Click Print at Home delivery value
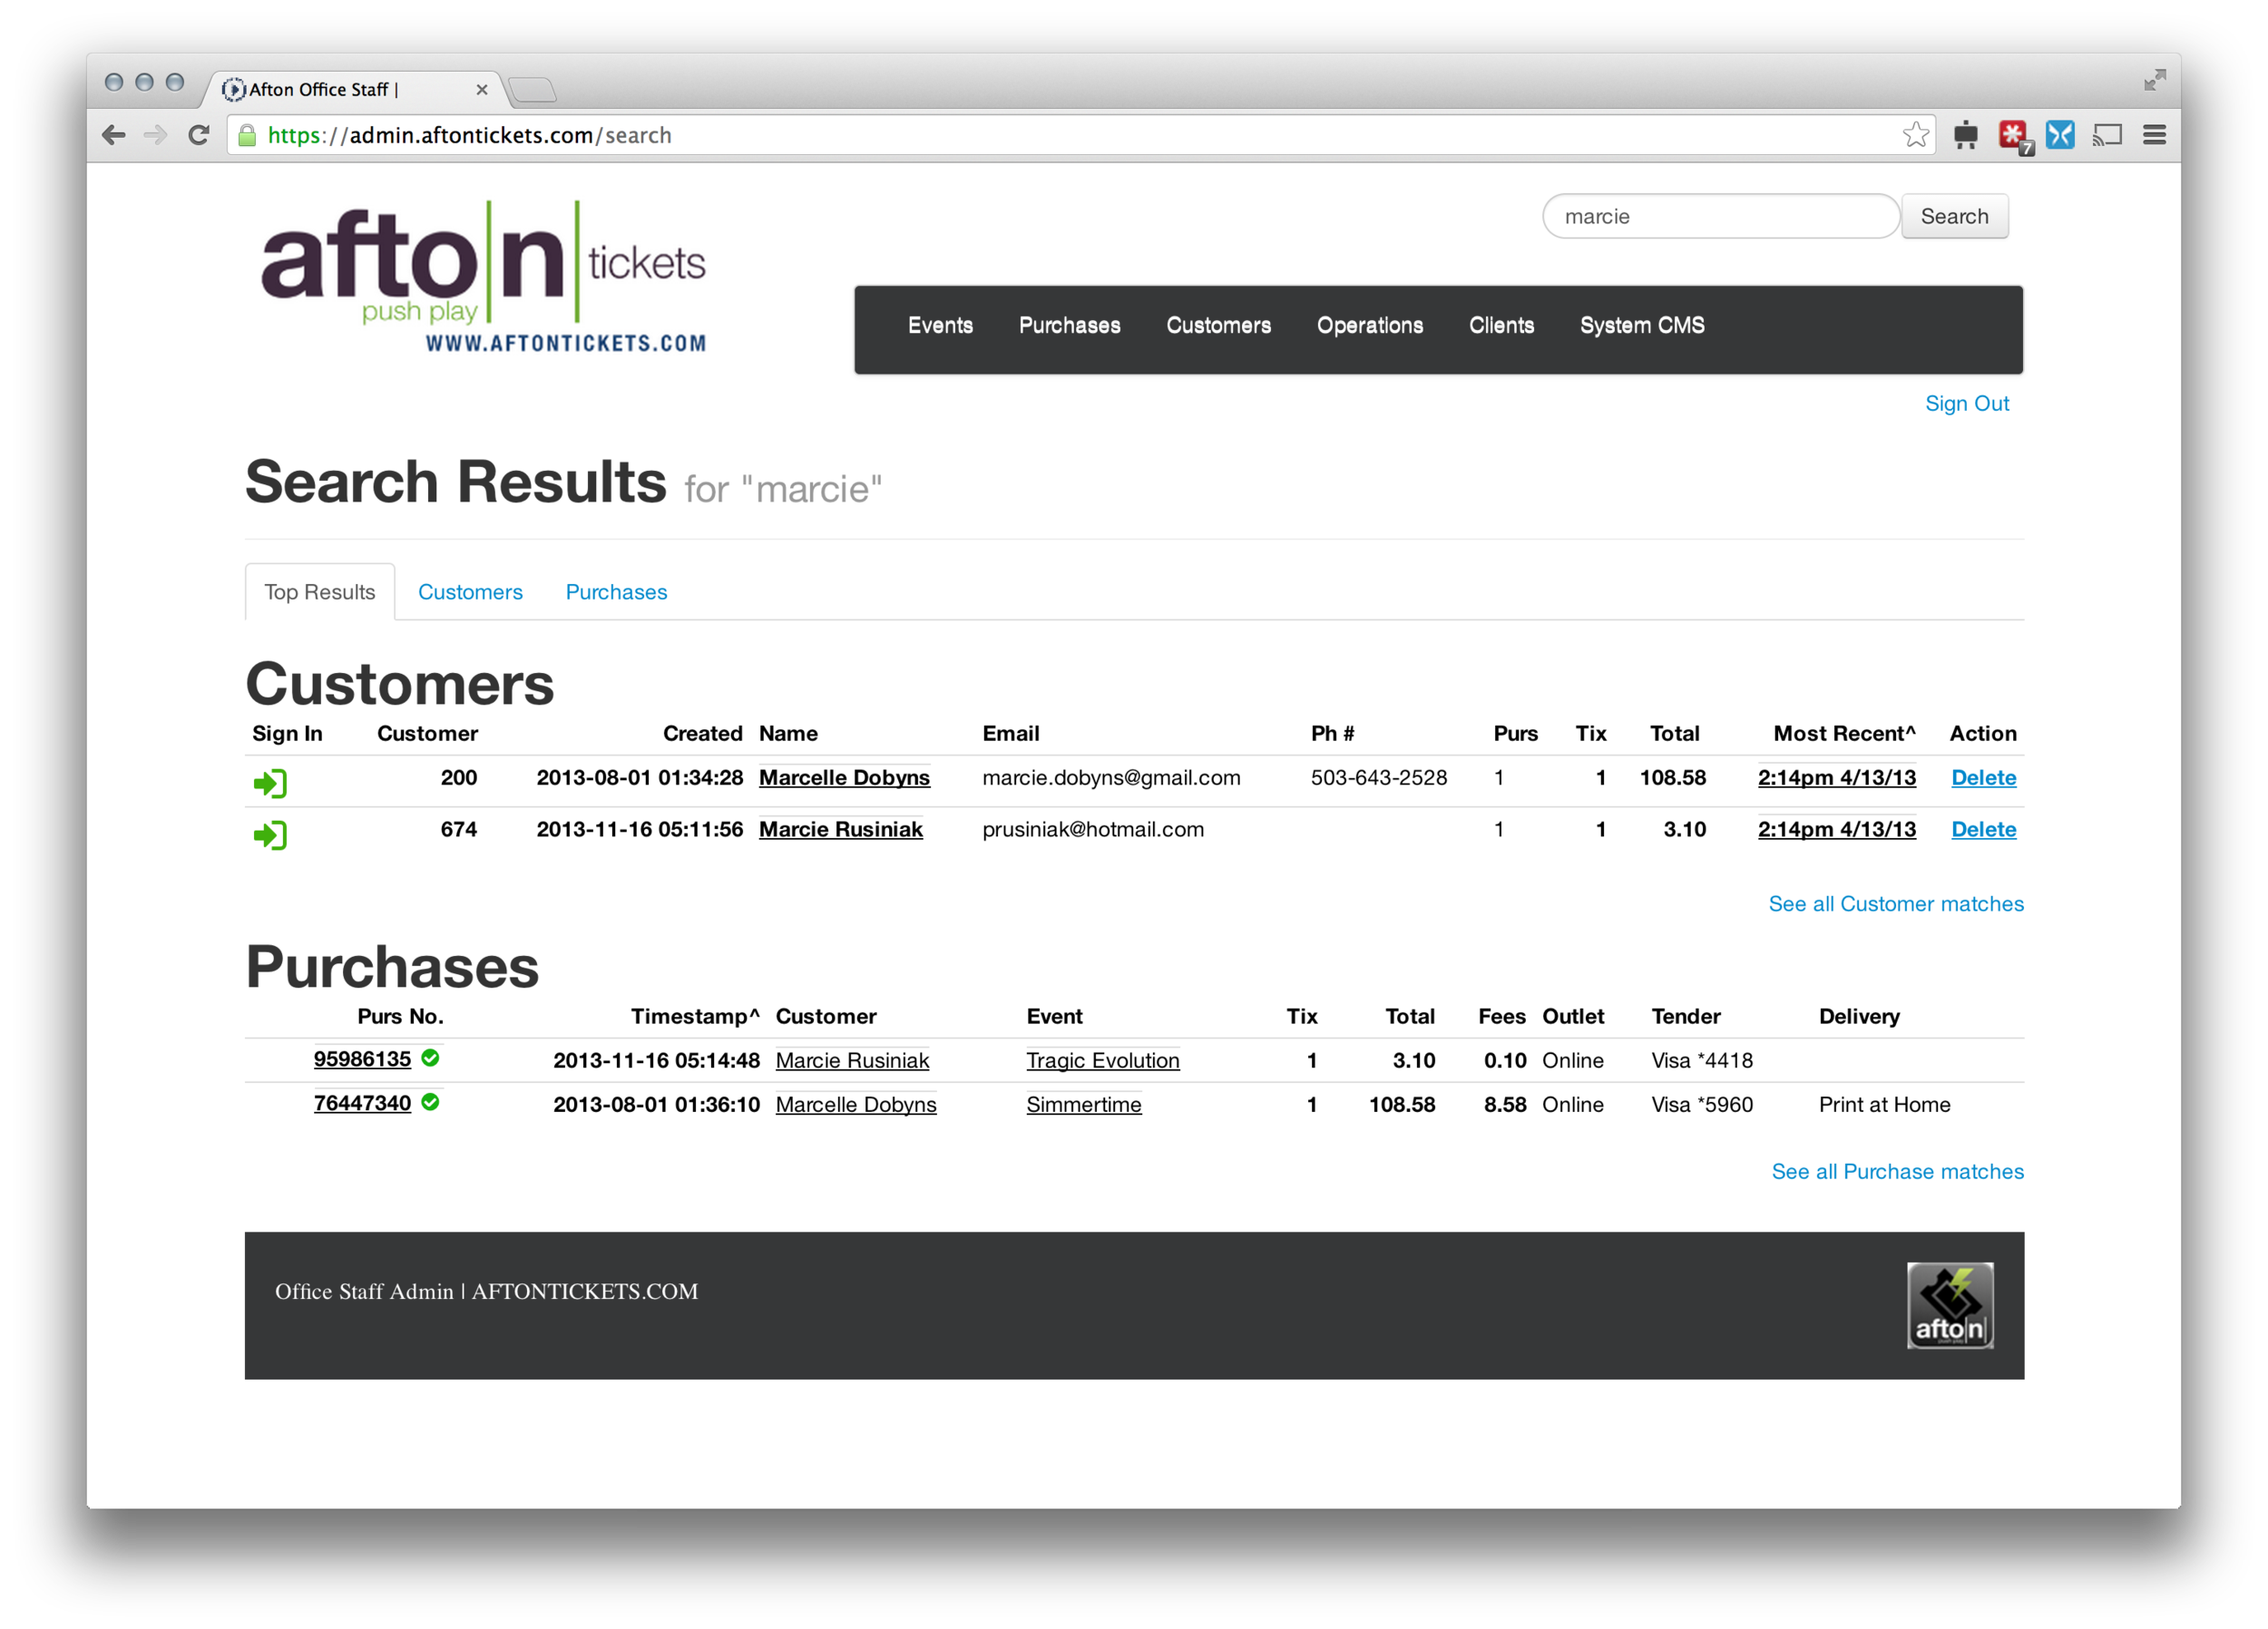Viewport: 2268px width, 1629px height. 1884,1105
